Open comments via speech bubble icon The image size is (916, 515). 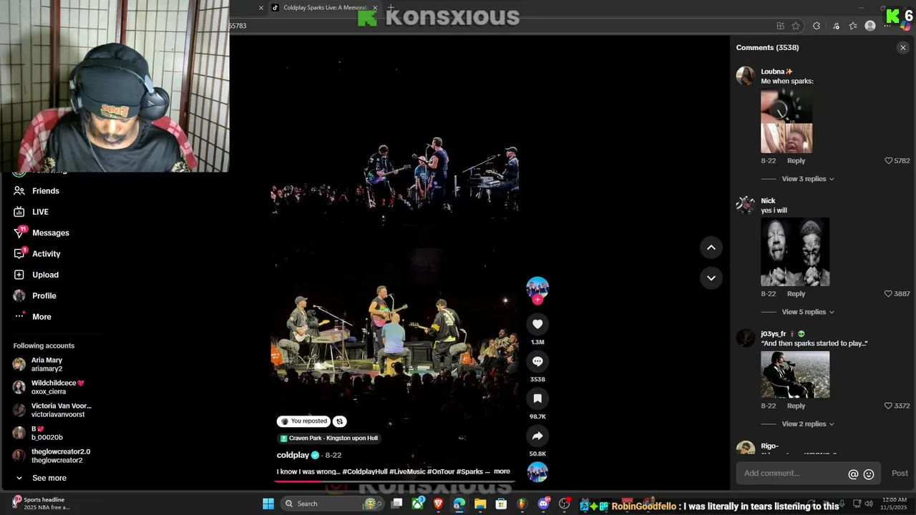[537, 361]
